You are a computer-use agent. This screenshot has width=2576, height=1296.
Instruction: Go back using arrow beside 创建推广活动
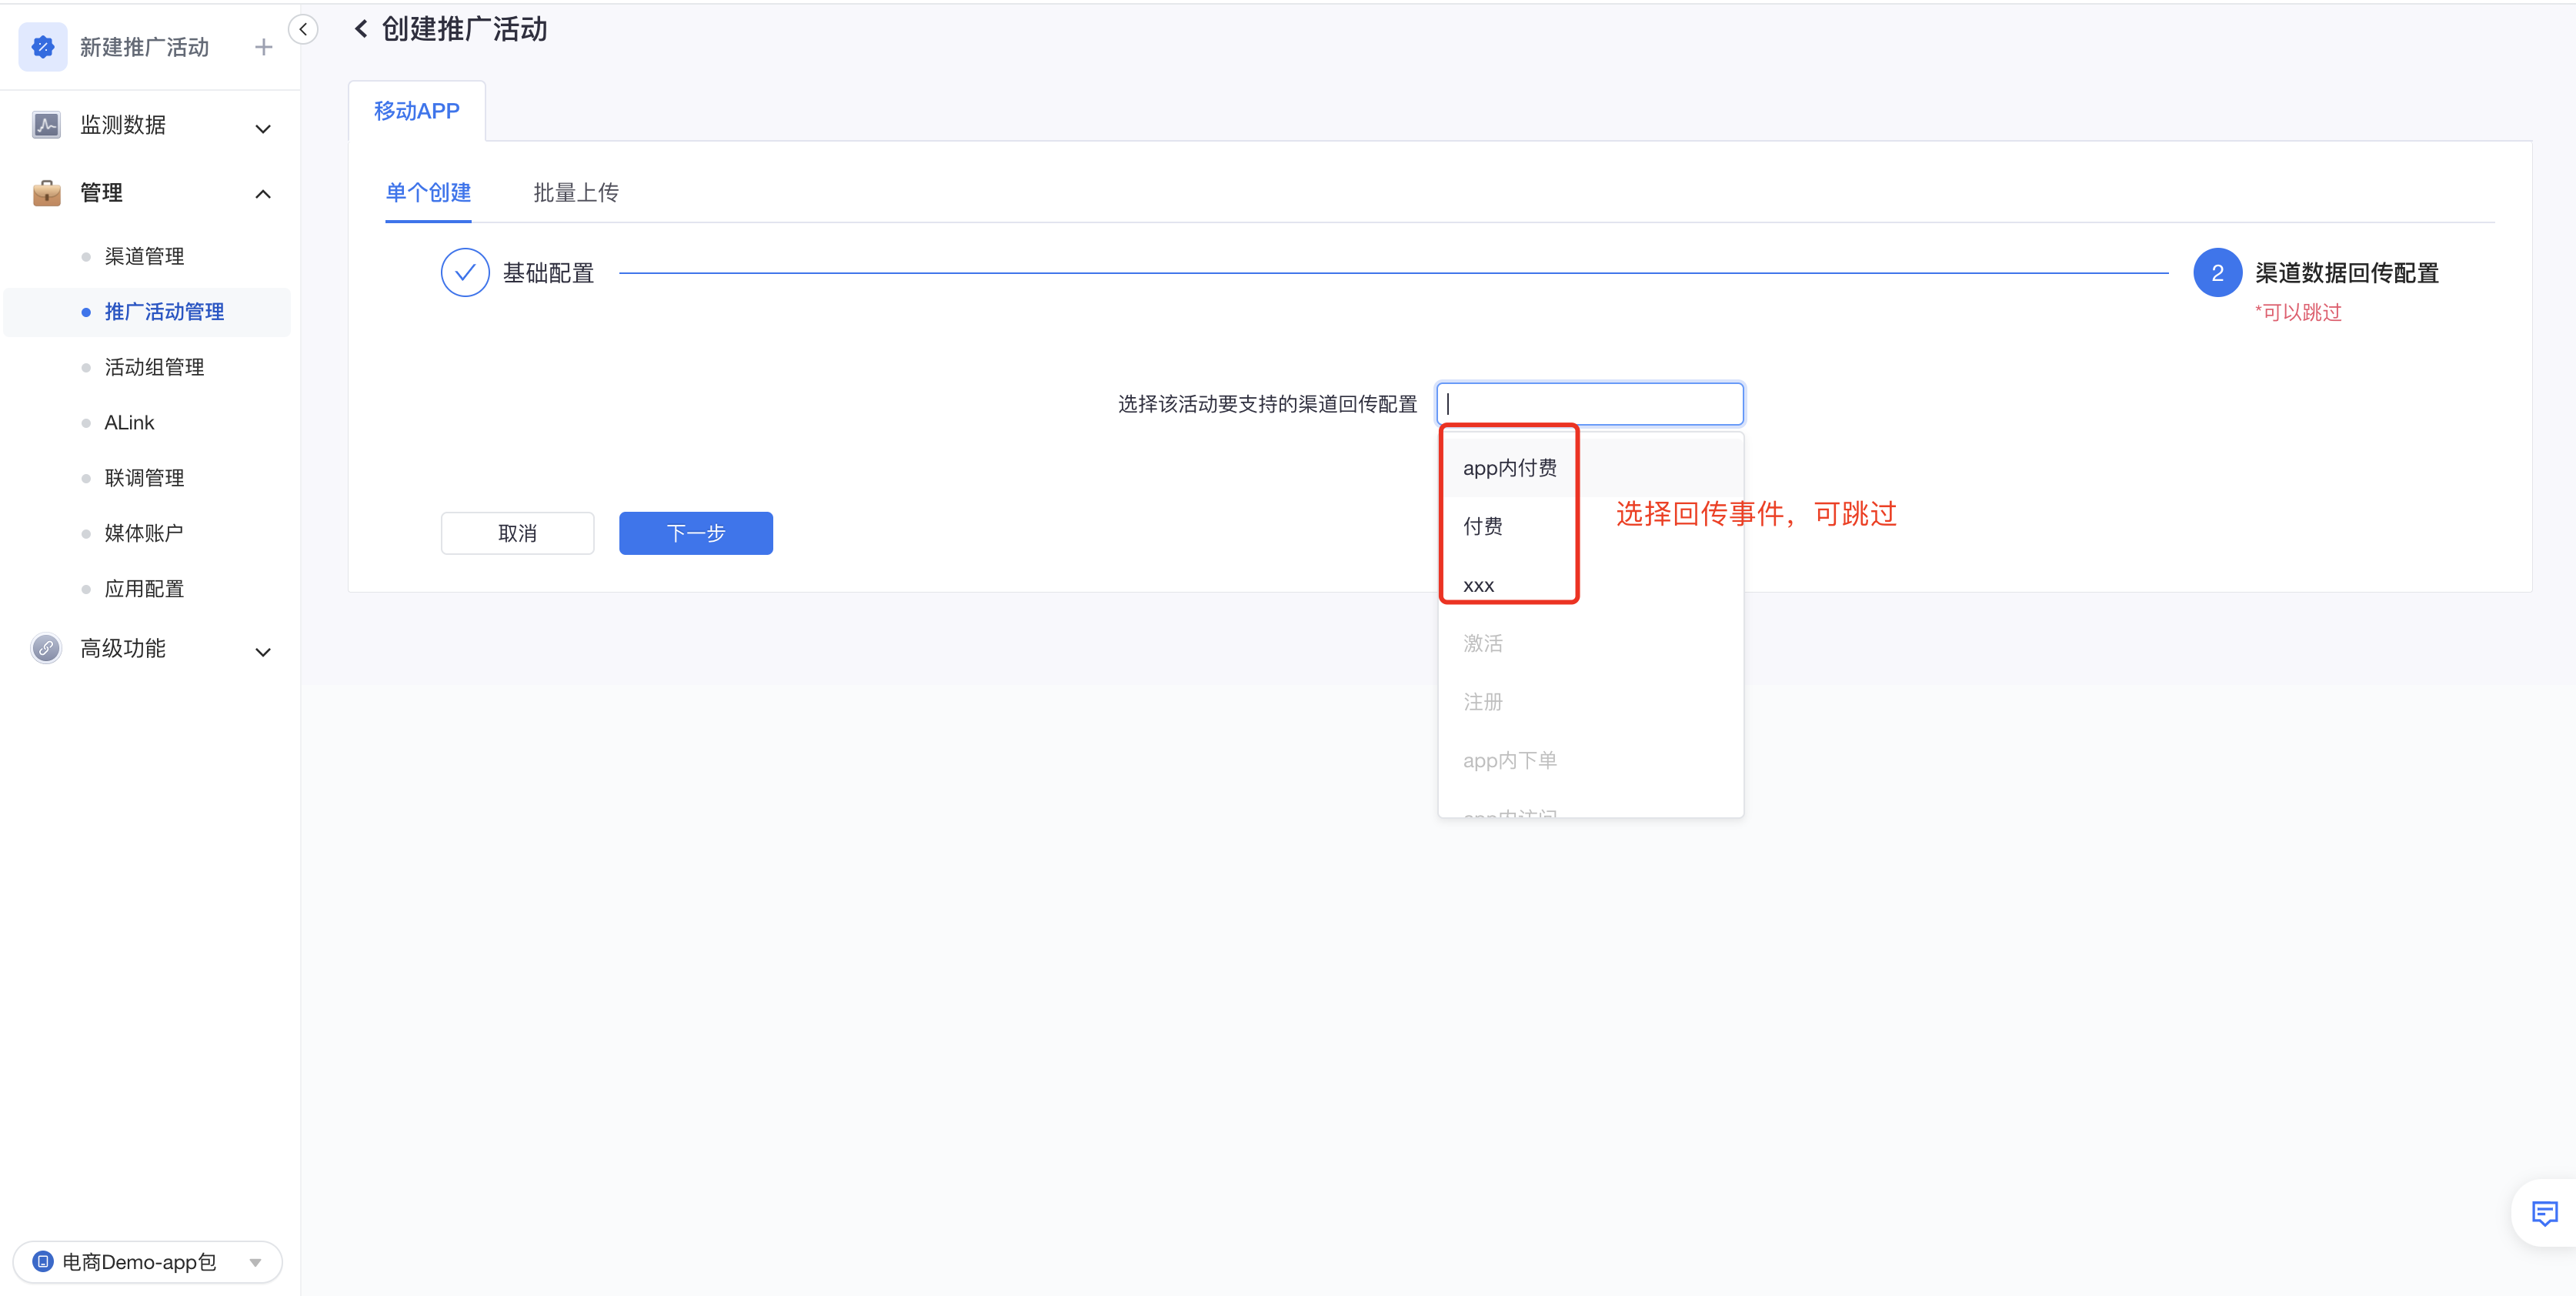[x=361, y=29]
